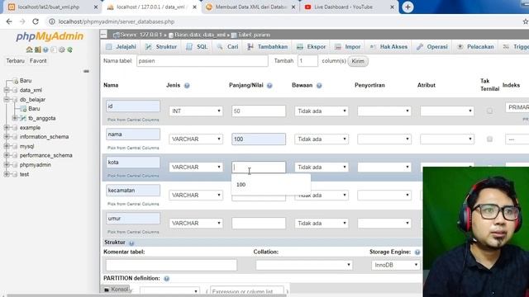Open the Ekspor tab
Image resolution: width=529 pixels, height=297 pixels.
[x=312, y=47]
